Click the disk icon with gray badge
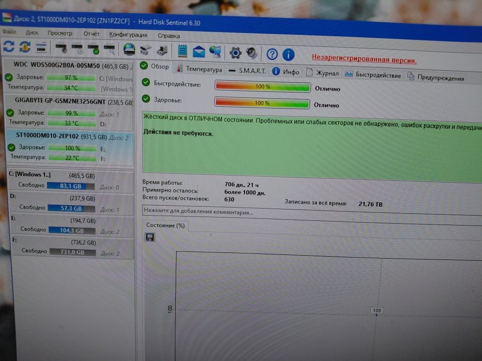Screen dimensions: 482x361 (x=61, y=48)
